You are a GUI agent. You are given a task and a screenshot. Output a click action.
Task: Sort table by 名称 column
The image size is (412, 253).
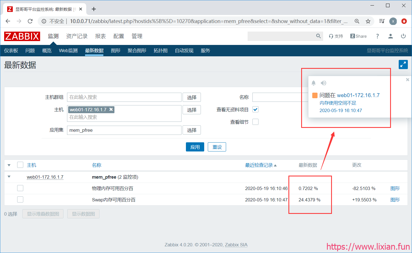[x=97, y=165]
